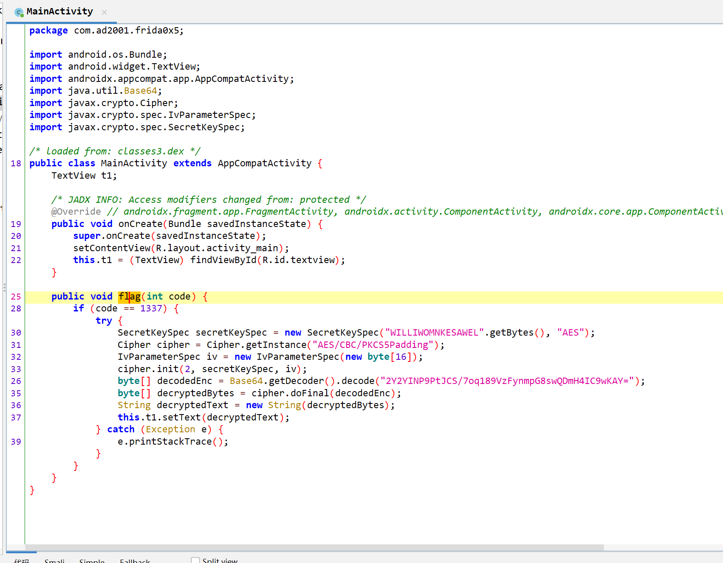
Task: Switch to the Fallback view tab
Action: (135, 560)
